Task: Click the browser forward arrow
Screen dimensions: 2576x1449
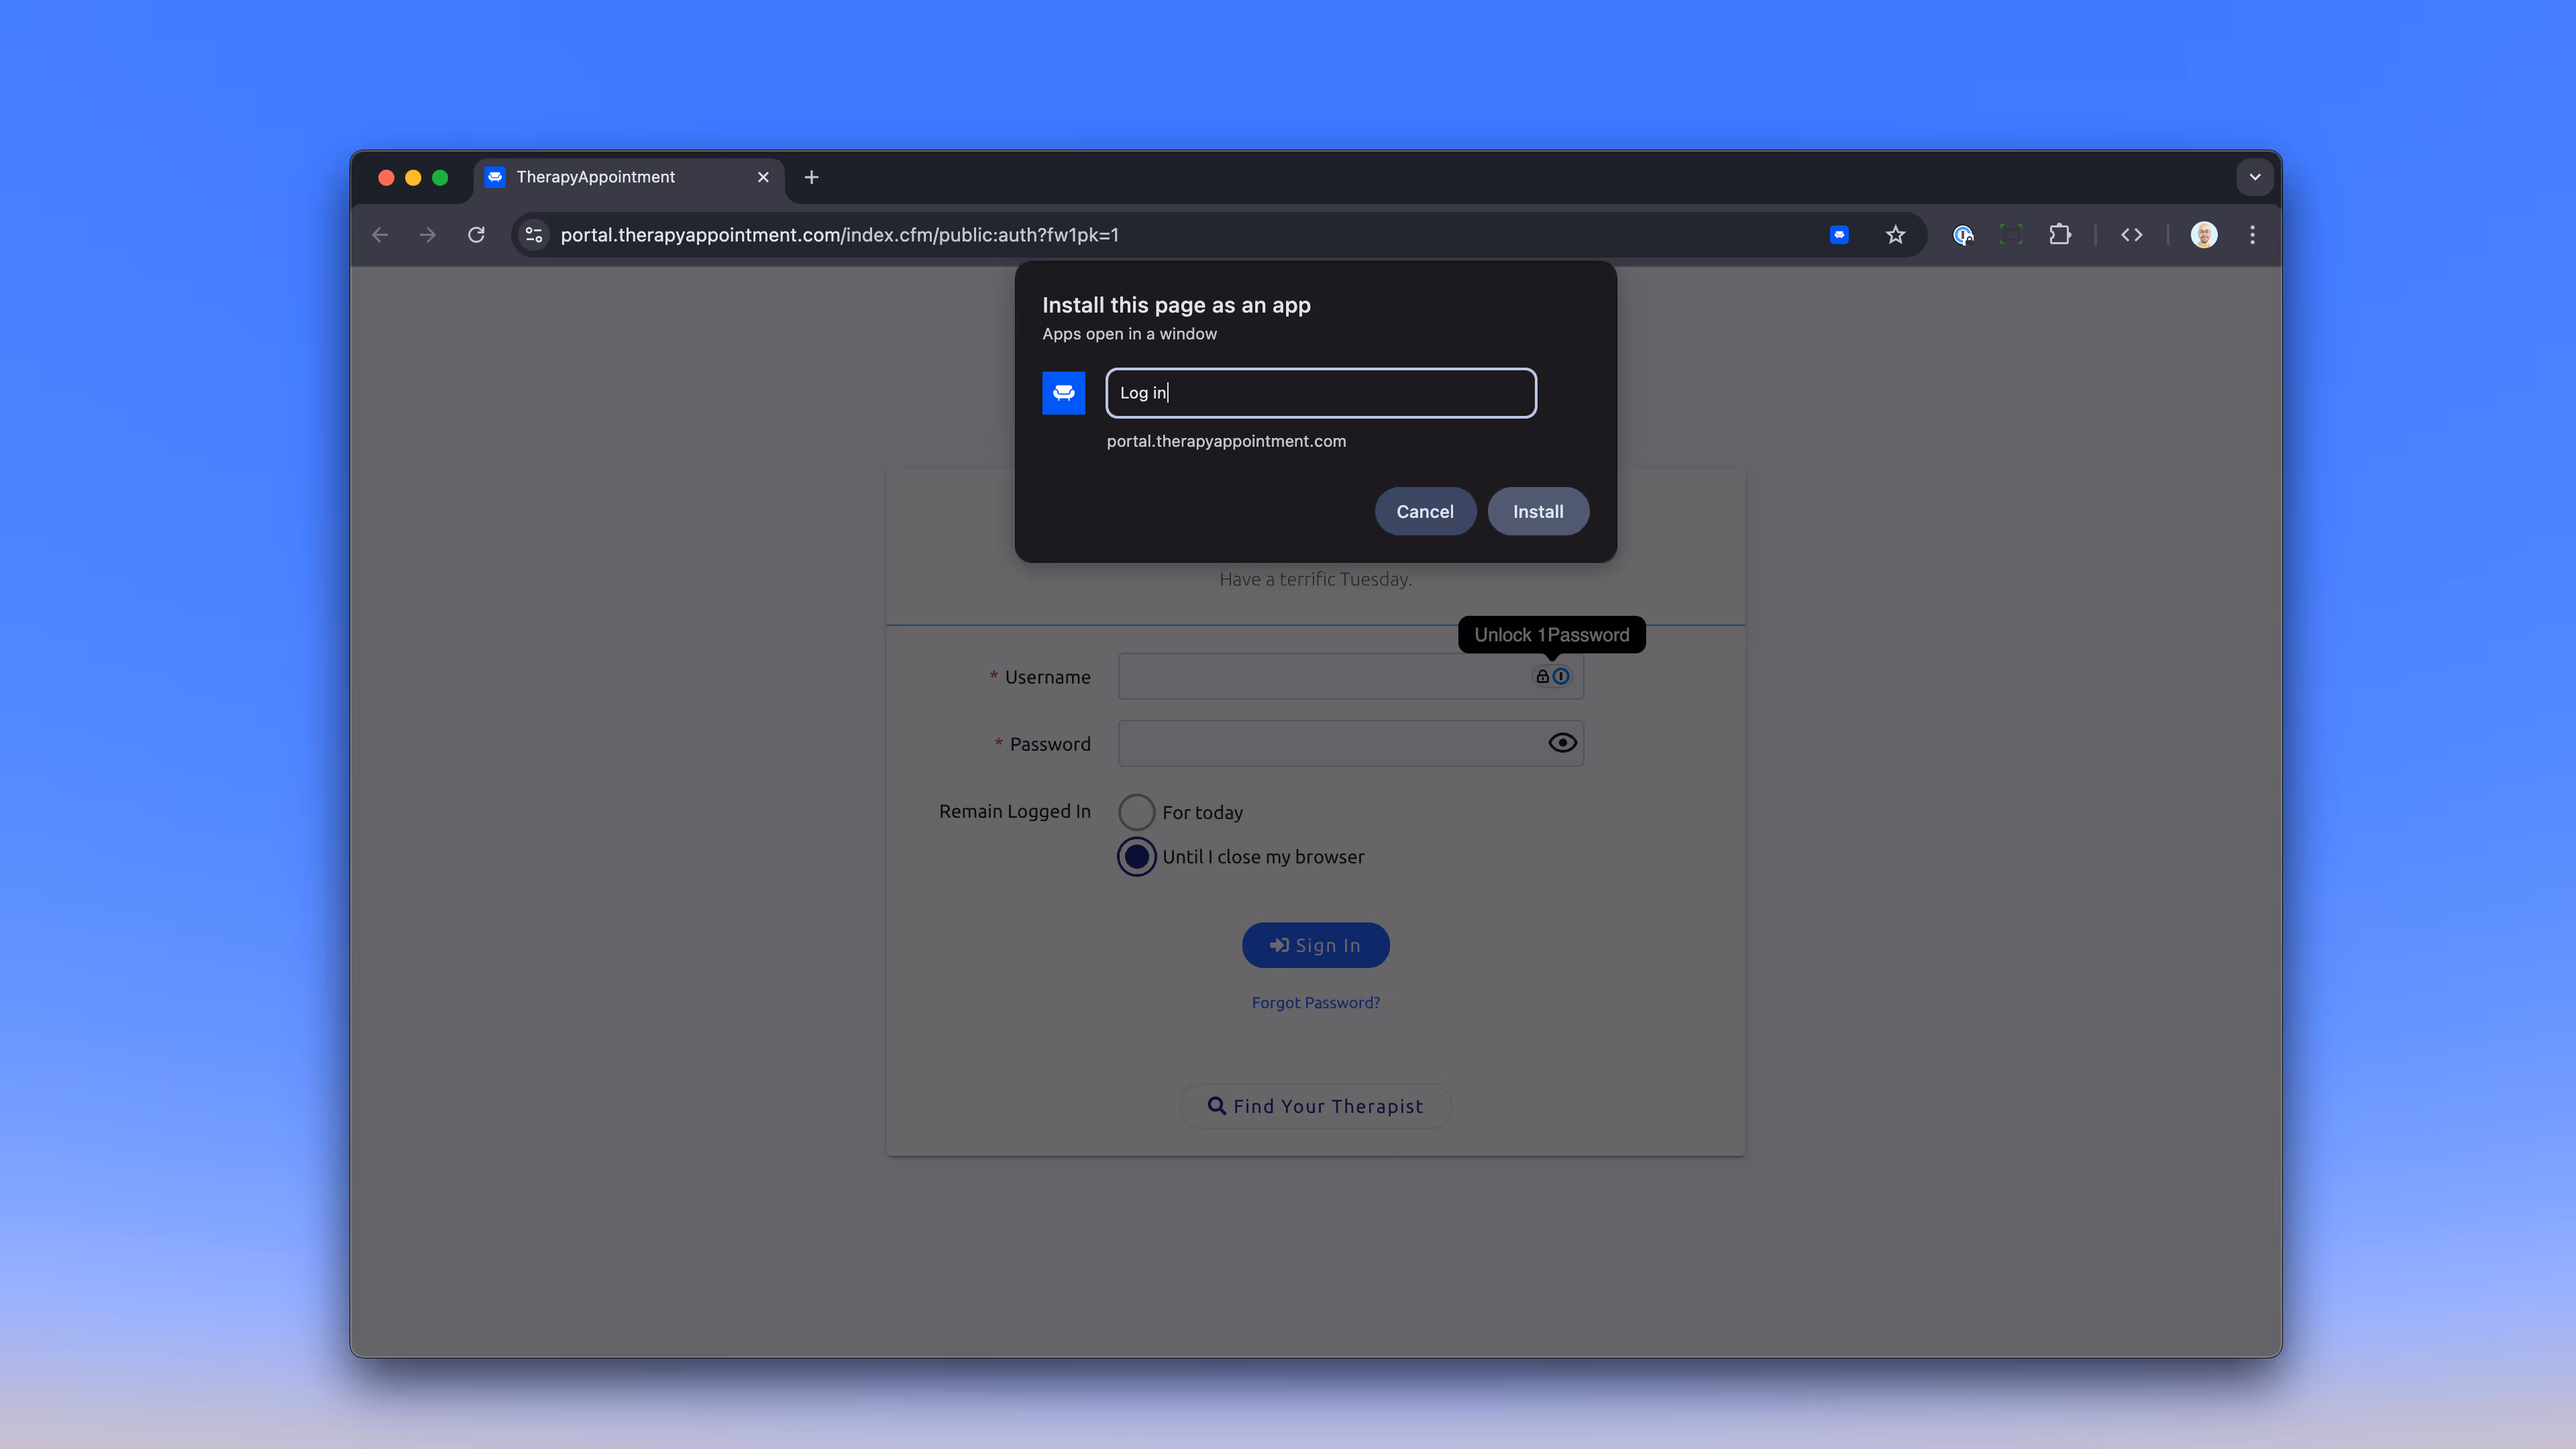Action: click(x=428, y=235)
